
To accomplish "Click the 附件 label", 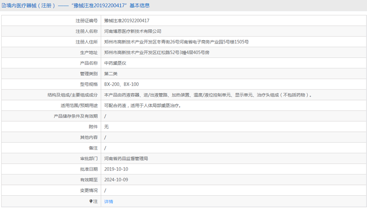I will click(93, 127).
